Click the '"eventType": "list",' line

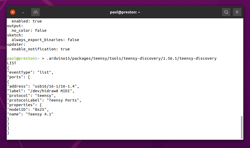pyautogui.click(x=30, y=72)
